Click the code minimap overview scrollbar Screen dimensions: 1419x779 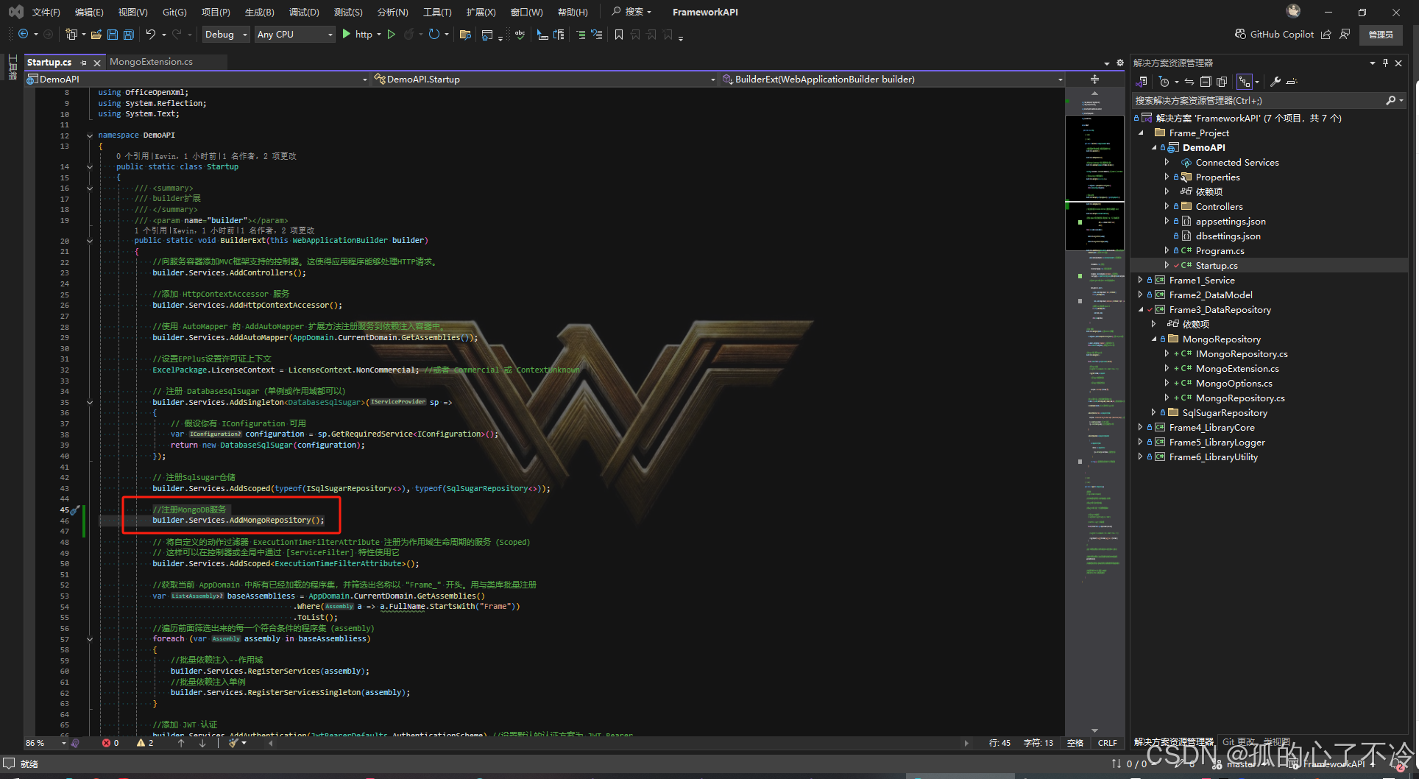[1094, 412]
